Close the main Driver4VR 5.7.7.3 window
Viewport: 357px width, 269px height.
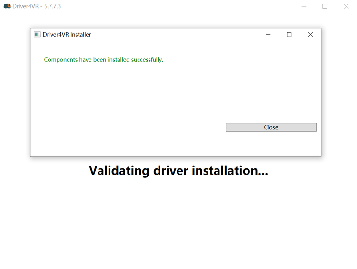[346, 6]
